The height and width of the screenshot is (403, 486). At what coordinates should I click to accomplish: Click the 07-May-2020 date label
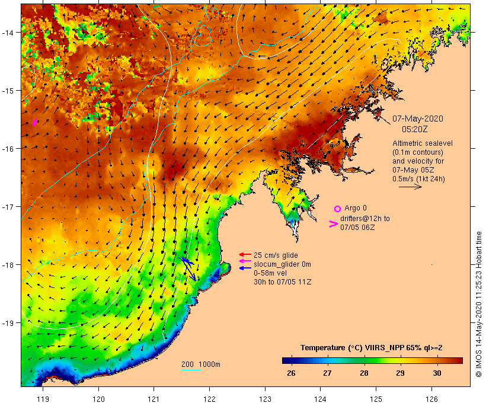coord(417,119)
